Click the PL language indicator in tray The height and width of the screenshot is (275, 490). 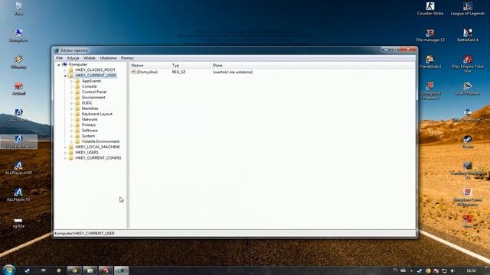(x=396, y=270)
